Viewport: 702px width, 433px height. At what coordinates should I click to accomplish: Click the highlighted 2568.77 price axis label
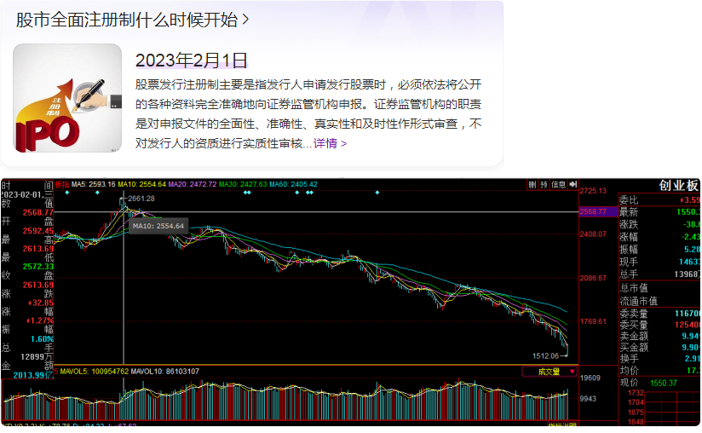[592, 211]
